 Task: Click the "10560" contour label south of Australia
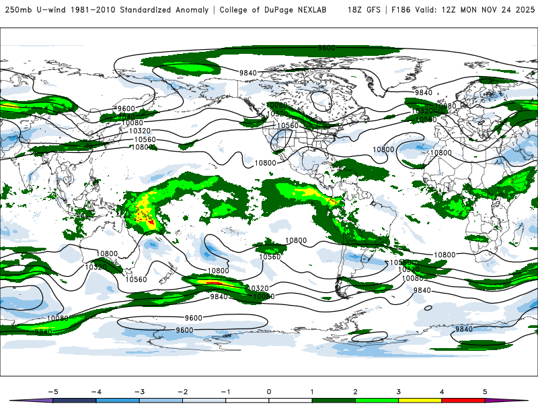coord(136,279)
